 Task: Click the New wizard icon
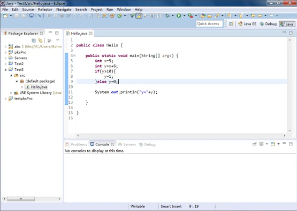pos(5,15)
